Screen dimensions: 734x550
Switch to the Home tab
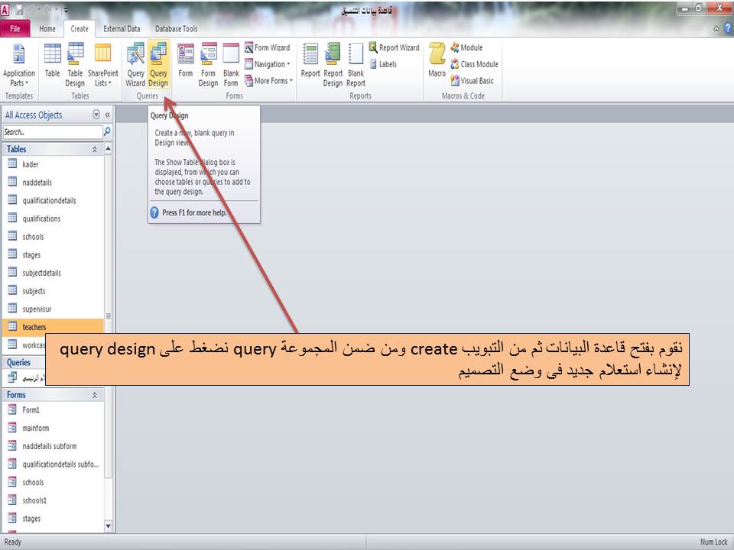47,28
